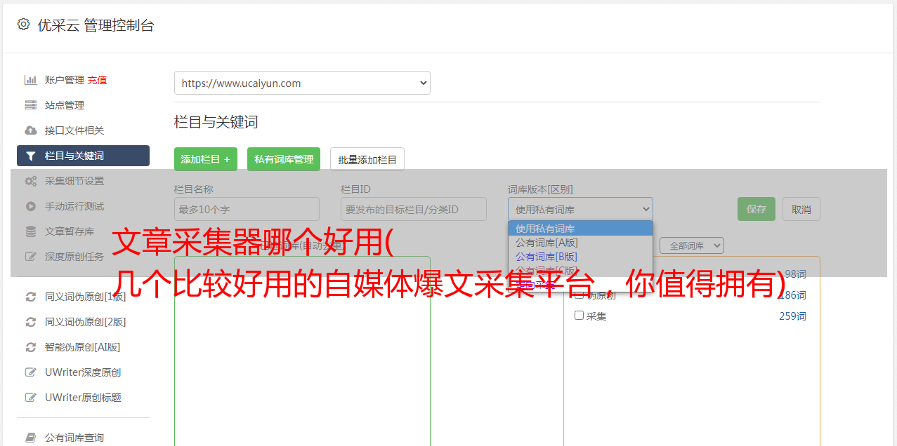Open 账户管理 in the sidebar
The height and width of the screenshot is (446, 897).
(64, 80)
